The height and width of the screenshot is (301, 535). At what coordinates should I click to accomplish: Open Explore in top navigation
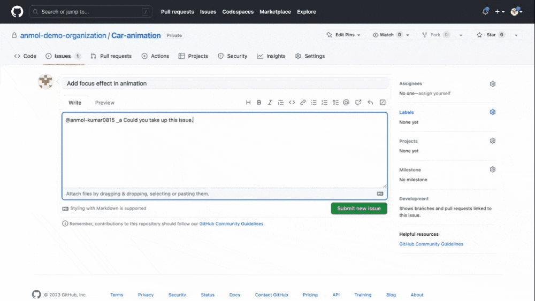307,12
